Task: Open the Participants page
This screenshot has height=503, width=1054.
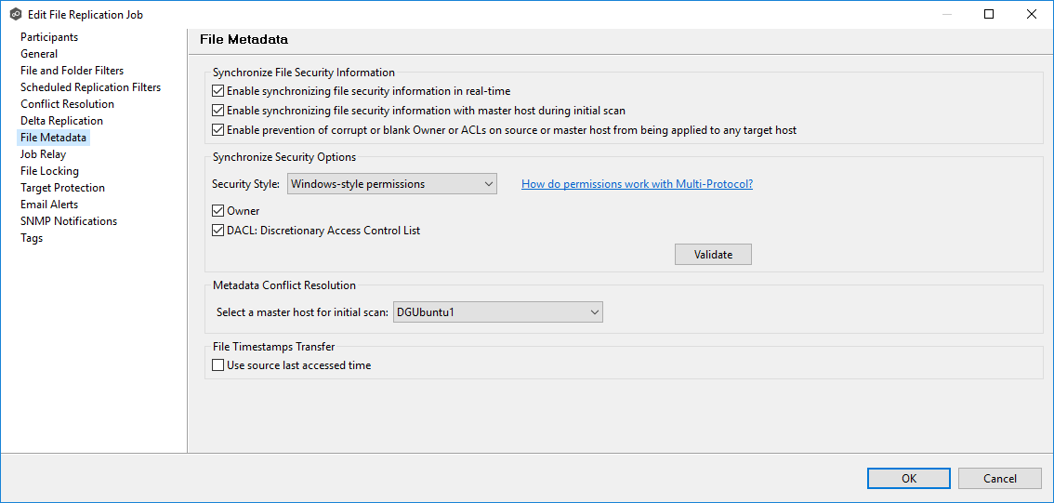Action: click(49, 37)
